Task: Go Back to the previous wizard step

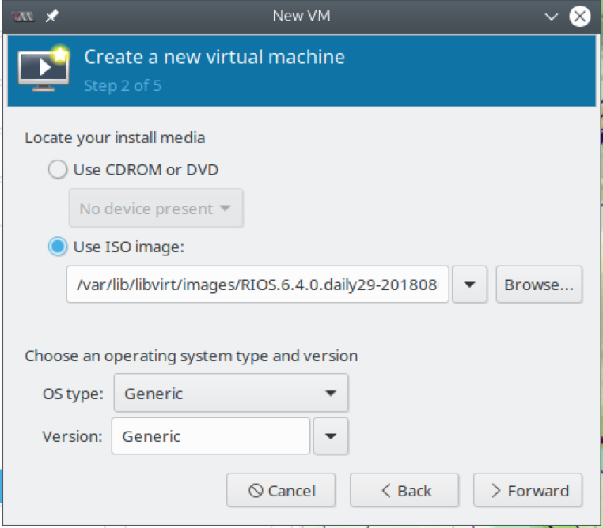Action: (x=404, y=490)
